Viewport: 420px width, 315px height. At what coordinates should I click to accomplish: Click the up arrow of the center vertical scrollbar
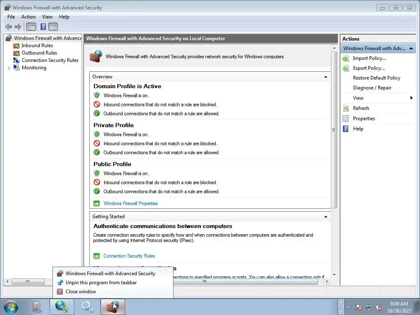click(x=334, y=48)
